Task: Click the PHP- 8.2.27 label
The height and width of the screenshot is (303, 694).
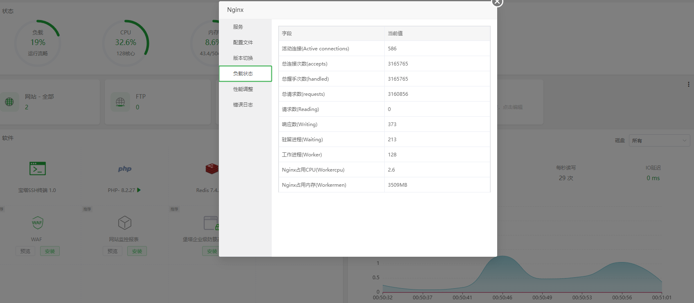Action: (x=121, y=190)
